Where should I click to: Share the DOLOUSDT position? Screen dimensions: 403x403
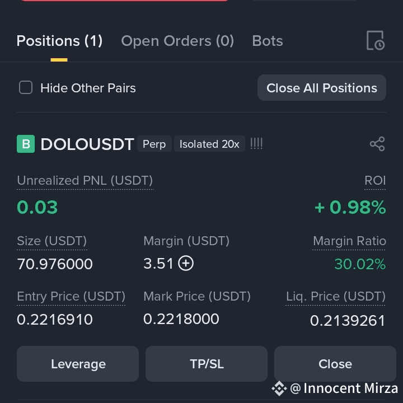point(377,144)
